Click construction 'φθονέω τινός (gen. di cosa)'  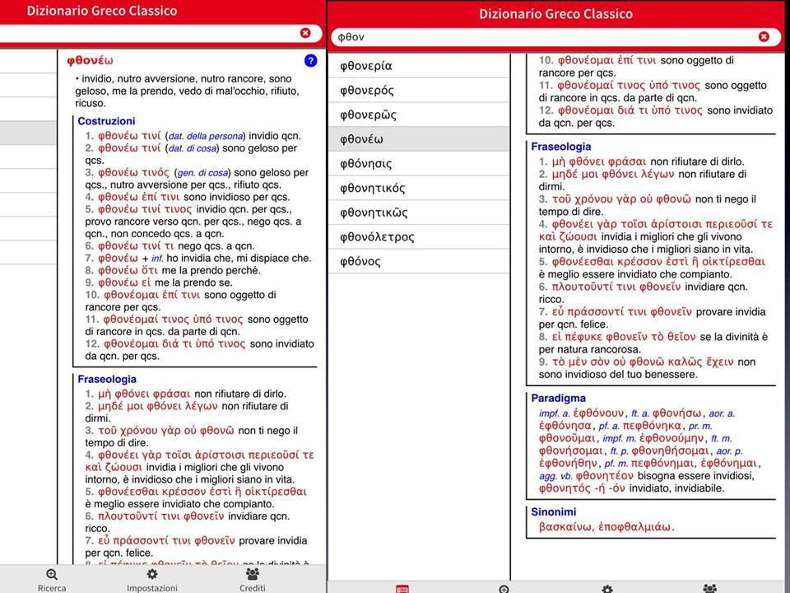[x=165, y=172]
